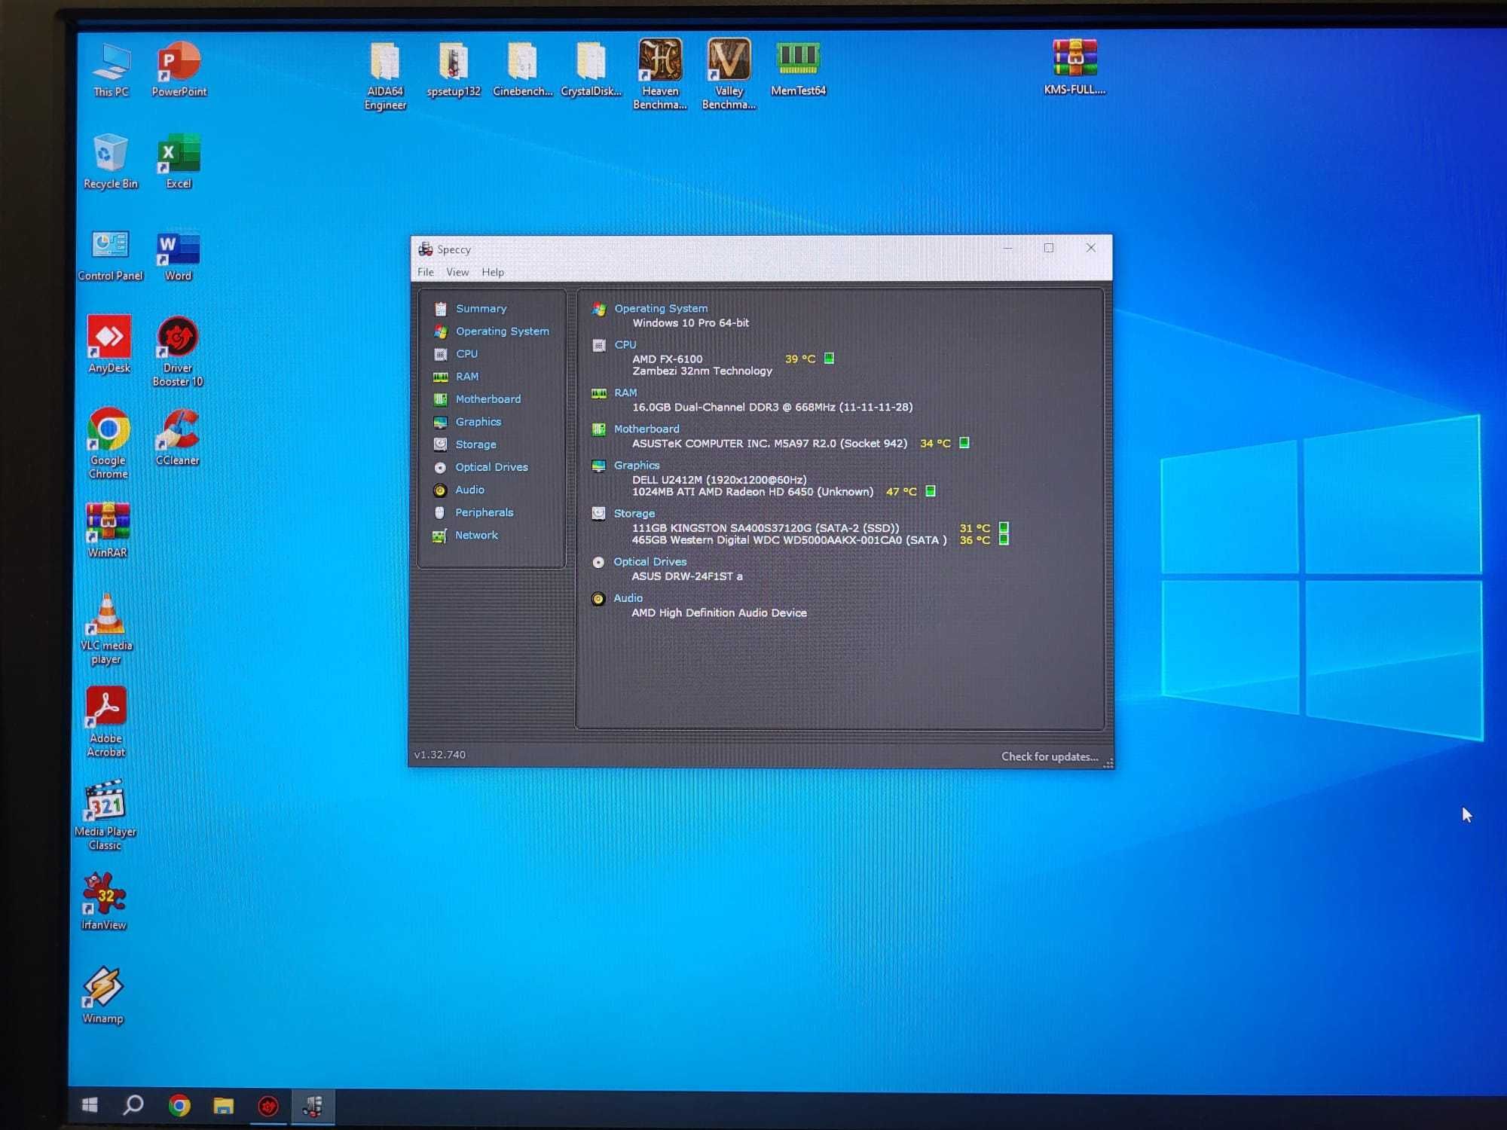This screenshot has width=1507, height=1130.
Task: Click the Storage heading in summary pane
Action: click(x=634, y=513)
